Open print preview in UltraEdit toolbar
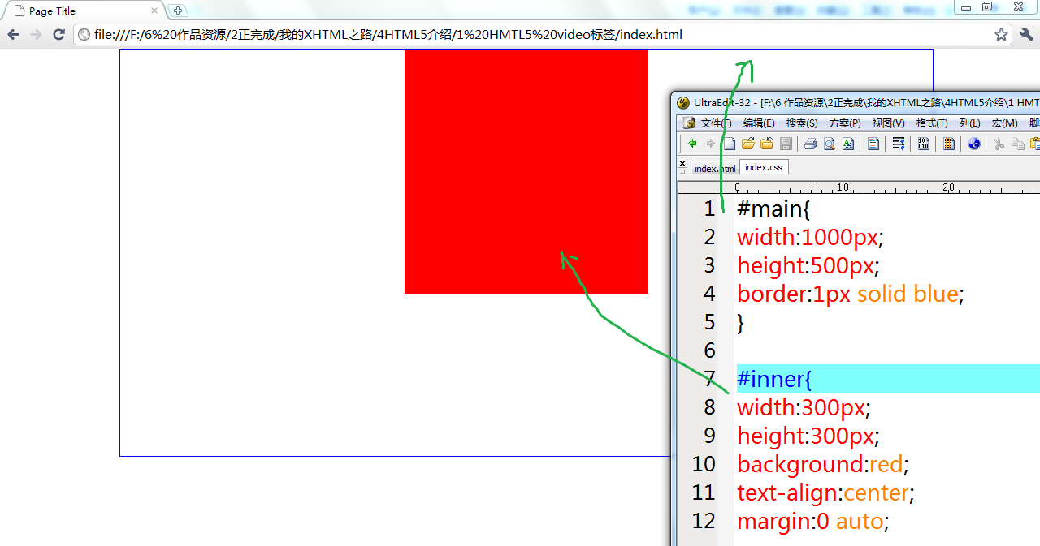Screen dimensions: 1040x546 pyautogui.click(x=830, y=144)
